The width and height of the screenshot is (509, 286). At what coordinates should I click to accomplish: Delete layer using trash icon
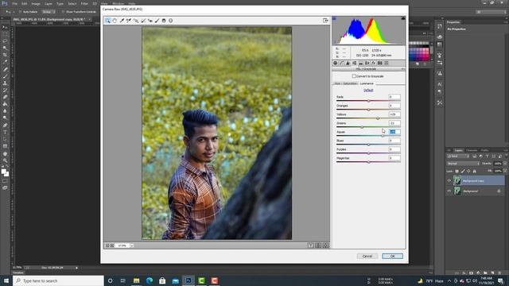[499, 273]
